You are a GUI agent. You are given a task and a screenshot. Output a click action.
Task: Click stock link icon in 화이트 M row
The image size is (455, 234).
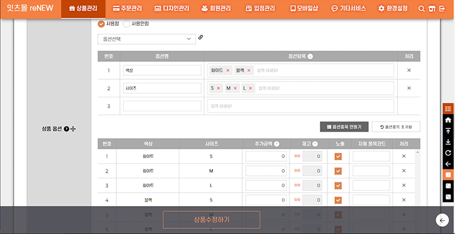(297, 171)
